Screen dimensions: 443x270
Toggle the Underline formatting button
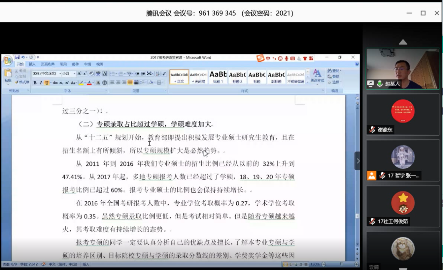46,83
